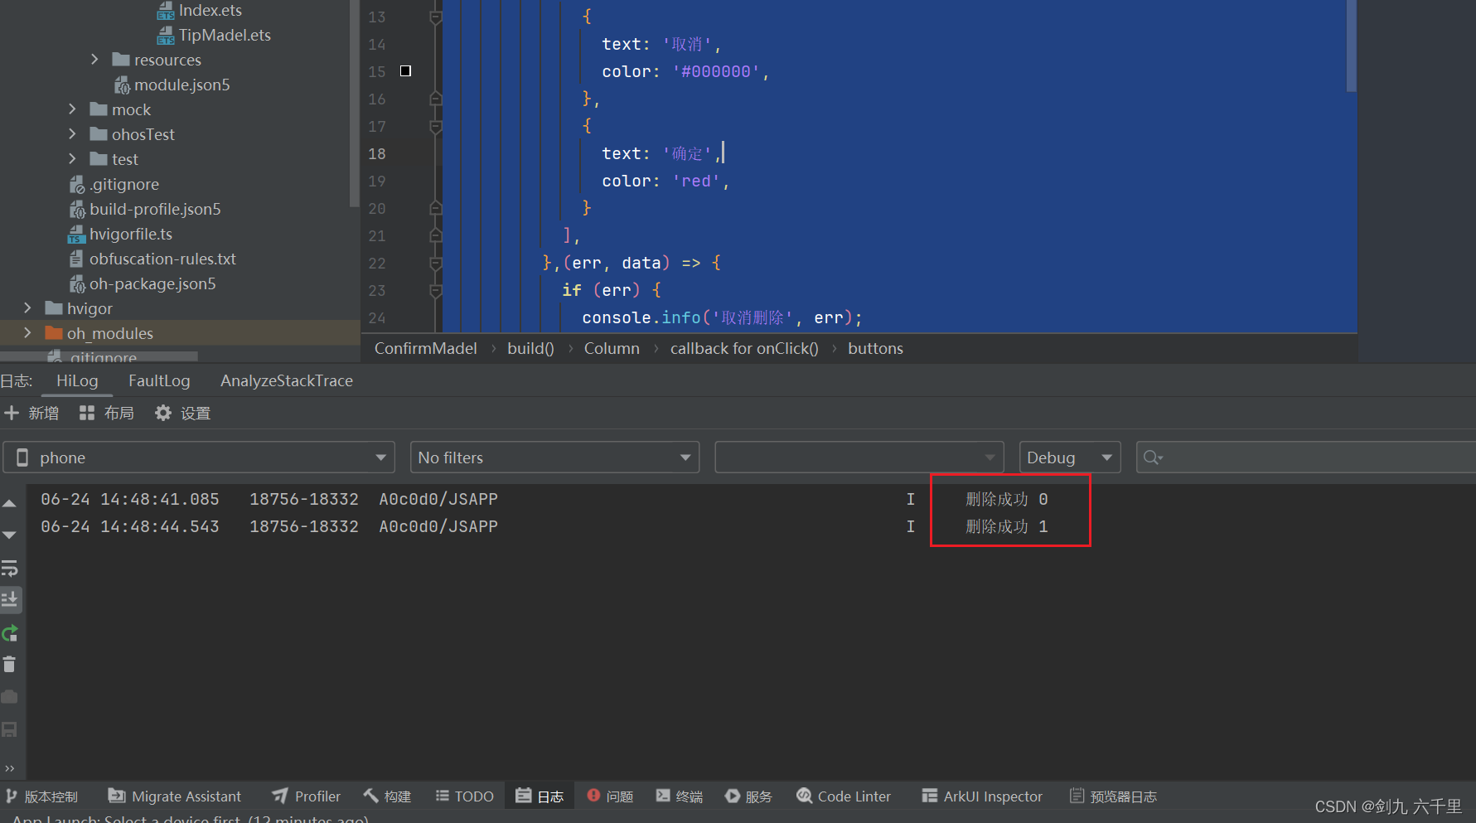Click the screenshot camera icon in log sidebar
Image resolution: width=1476 pixels, height=823 pixels.
(x=10, y=697)
